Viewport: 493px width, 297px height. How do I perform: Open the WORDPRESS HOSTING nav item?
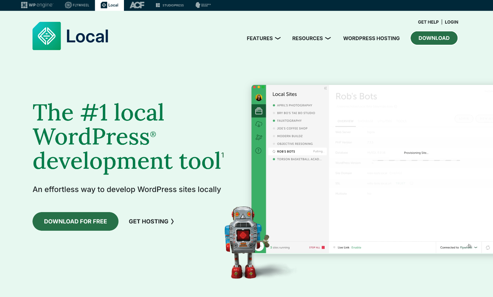click(x=372, y=38)
